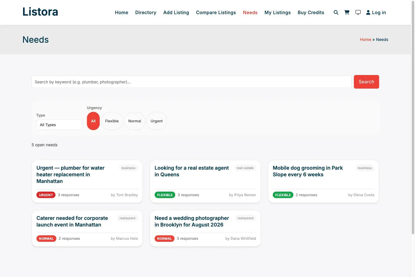Screen dimensions: 415x277
Task: Click "2 responses" on caterer card
Action: click(69, 239)
